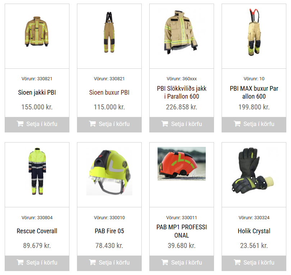Click cart icon under PAB MP1 PROFESSIONAL
Viewport: 291px width, 275px height.
point(165,262)
